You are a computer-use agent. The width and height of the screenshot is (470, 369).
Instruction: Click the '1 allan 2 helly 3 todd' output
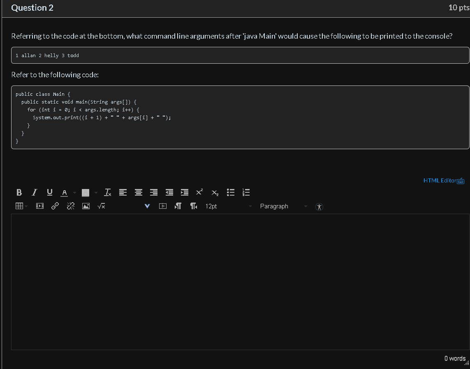pos(47,55)
